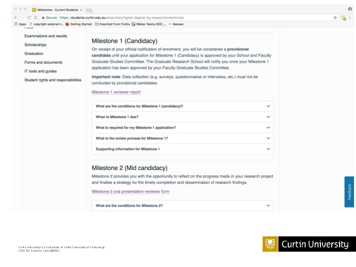The height and width of the screenshot is (267, 356).
Task: Expand When is Milestone 1 due?
Action: (x=182, y=117)
